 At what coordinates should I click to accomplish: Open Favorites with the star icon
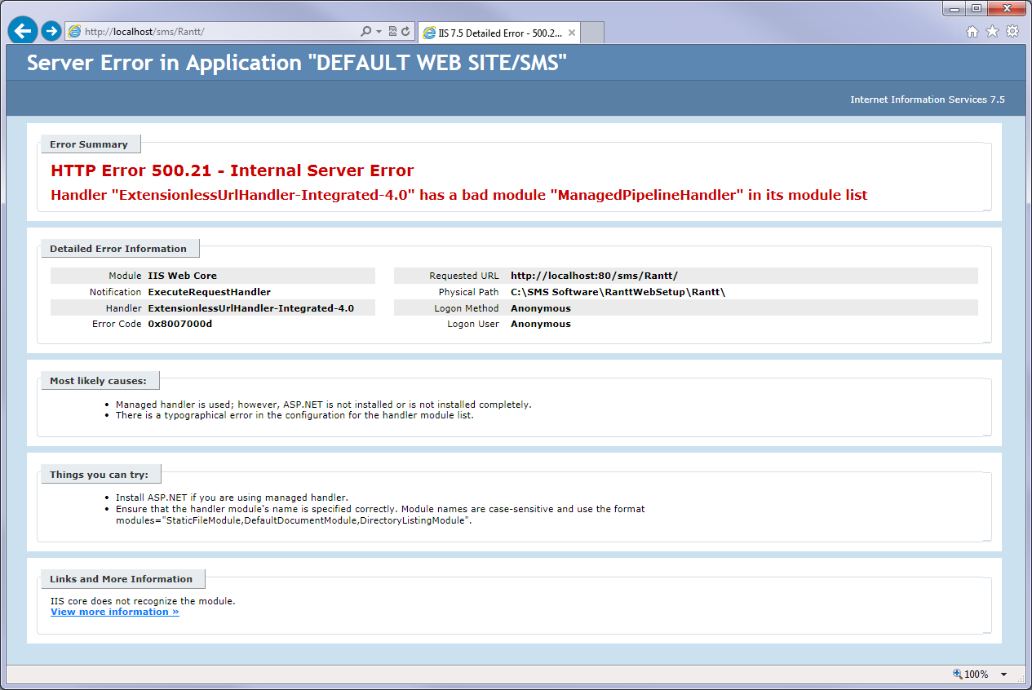coord(992,32)
